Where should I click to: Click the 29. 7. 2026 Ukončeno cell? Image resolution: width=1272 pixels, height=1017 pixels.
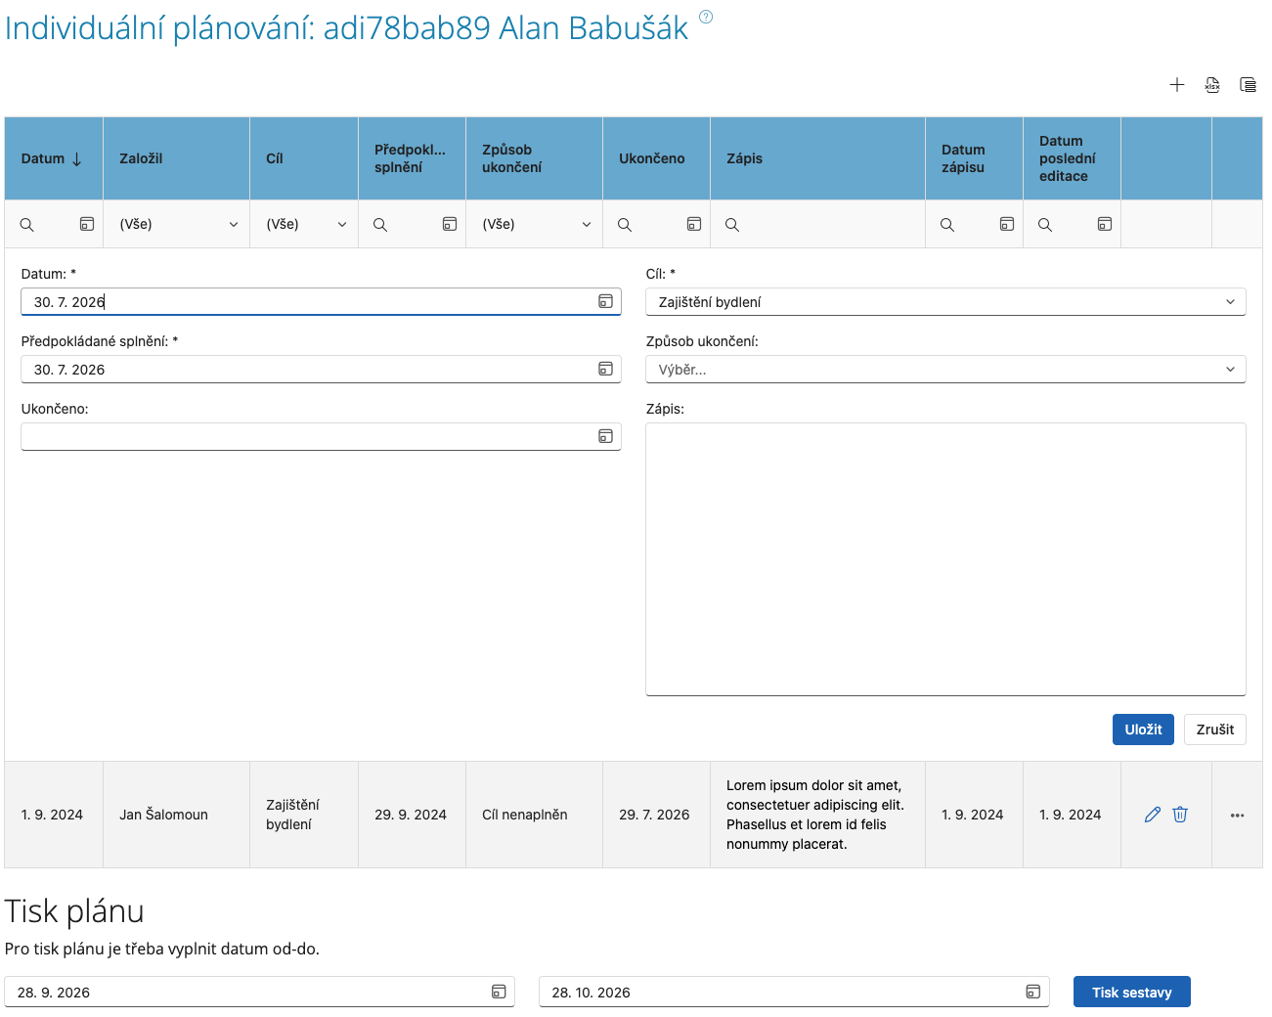click(x=656, y=815)
